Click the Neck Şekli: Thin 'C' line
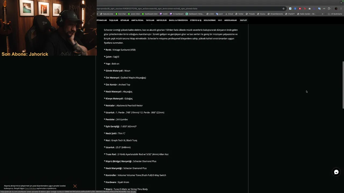 tap(114, 133)
